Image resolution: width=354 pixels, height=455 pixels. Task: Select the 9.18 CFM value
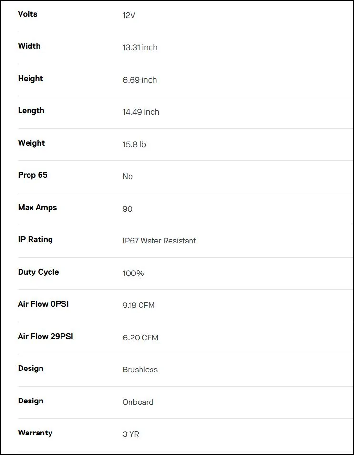[x=139, y=305]
